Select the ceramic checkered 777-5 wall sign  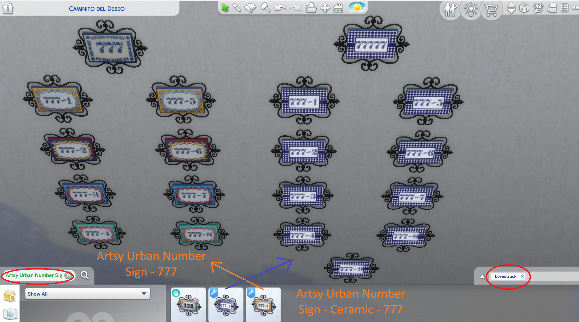428,102
